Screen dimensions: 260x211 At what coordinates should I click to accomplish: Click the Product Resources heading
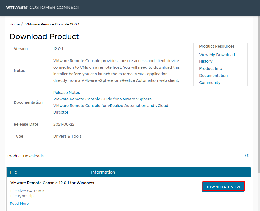(217, 46)
